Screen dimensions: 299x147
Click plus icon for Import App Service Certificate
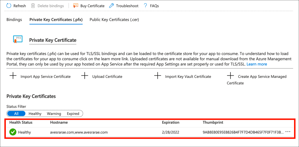pos(13,76)
